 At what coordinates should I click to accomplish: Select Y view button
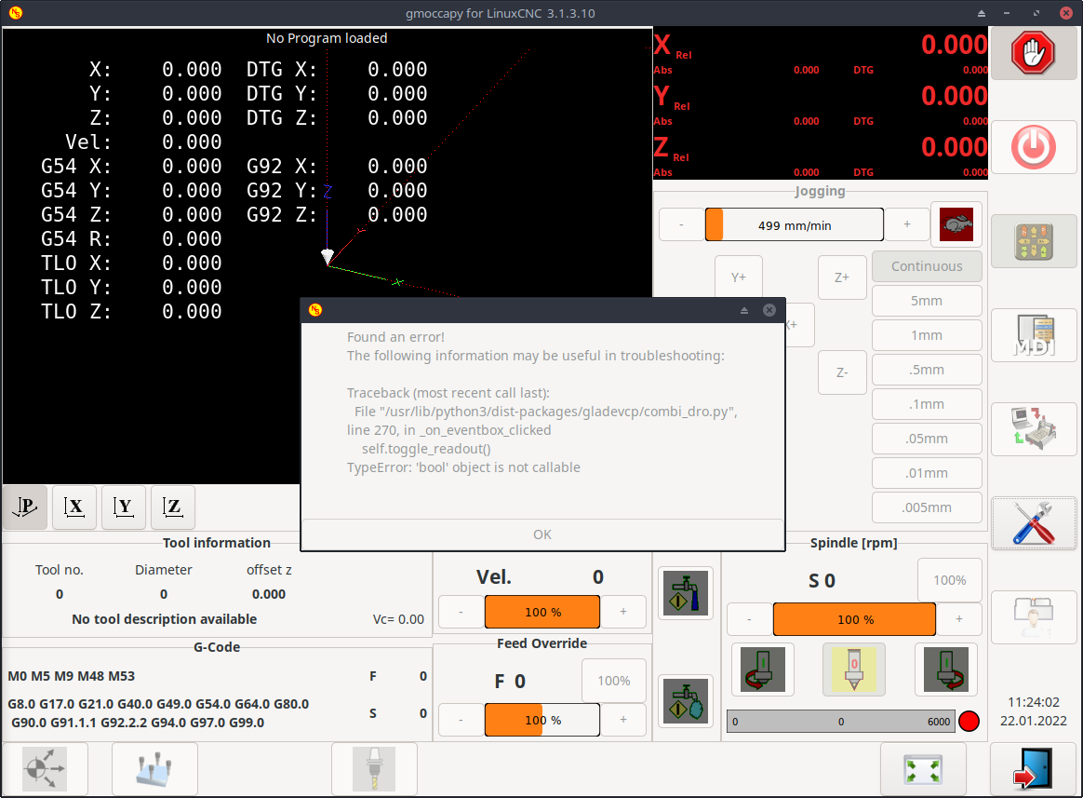[x=123, y=507]
